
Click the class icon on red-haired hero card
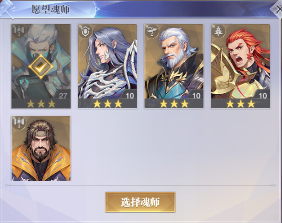tap(218, 31)
